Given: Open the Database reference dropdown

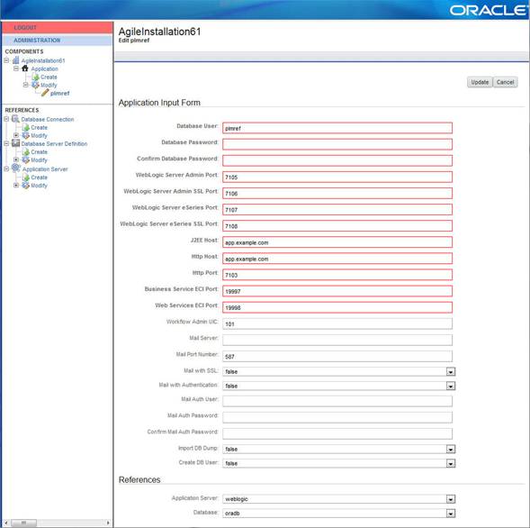Looking at the screenshot, I should [450, 514].
